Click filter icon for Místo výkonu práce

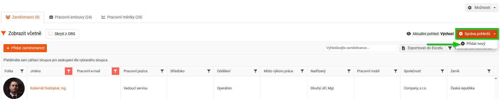pos(302,71)
